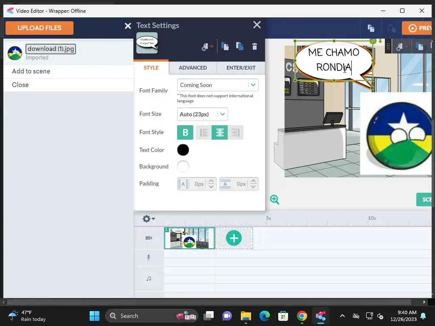Switch to the ADVANCED tab
Image resolution: width=435 pixels, height=326 pixels.
(x=193, y=67)
